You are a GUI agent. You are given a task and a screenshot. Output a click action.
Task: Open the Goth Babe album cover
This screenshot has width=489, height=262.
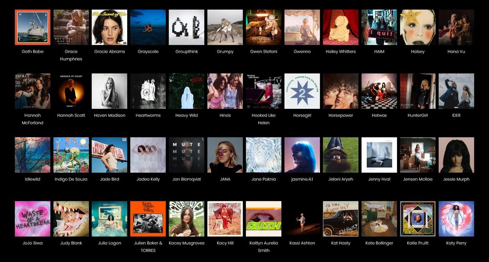click(32, 27)
